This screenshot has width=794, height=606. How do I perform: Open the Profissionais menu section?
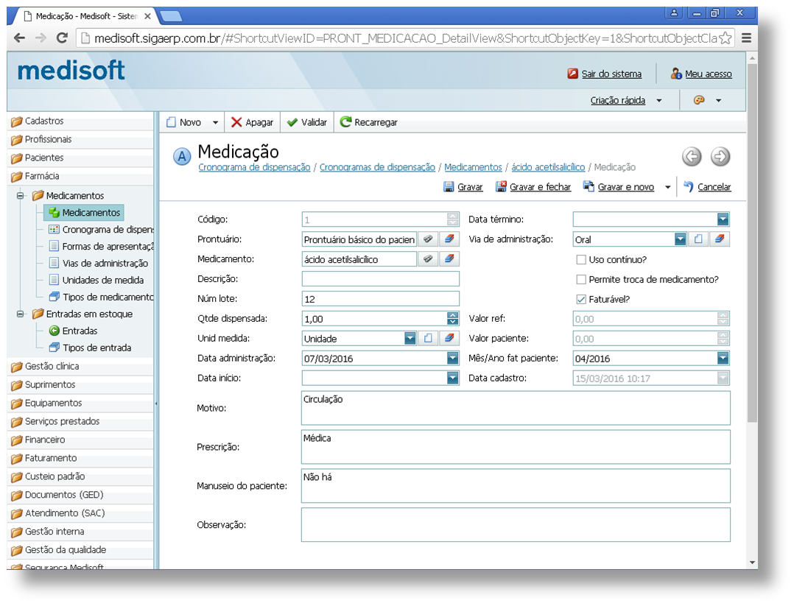[81, 139]
